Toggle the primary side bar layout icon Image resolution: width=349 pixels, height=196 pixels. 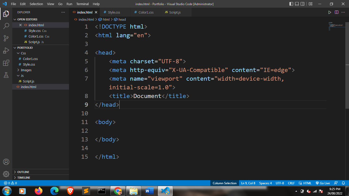pos(291,4)
